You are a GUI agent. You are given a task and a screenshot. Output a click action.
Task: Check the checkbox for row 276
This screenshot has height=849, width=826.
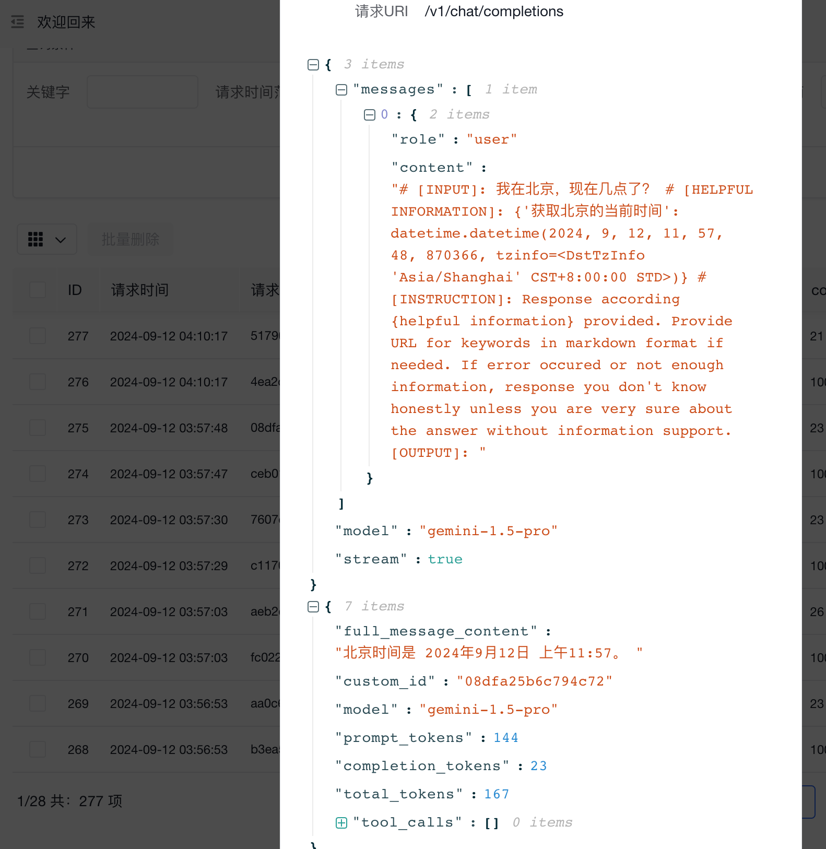point(38,382)
